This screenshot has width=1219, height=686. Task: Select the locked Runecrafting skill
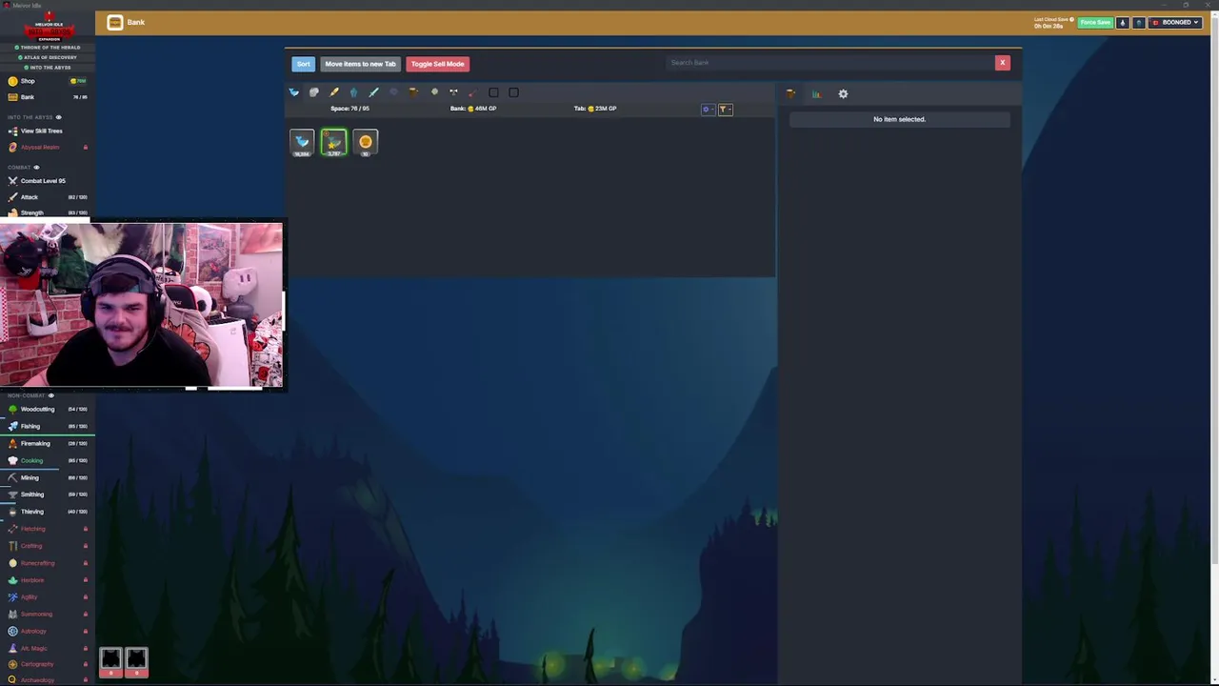[x=46, y=563]
